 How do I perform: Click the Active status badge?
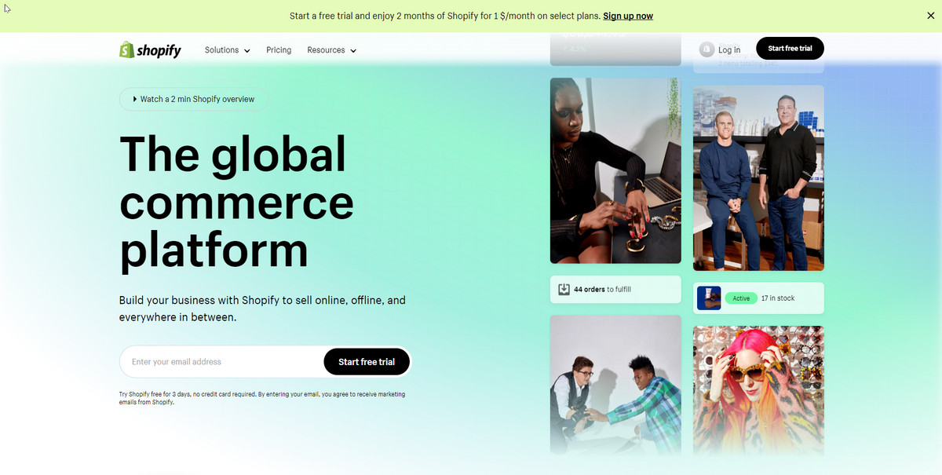click(741, 298)
